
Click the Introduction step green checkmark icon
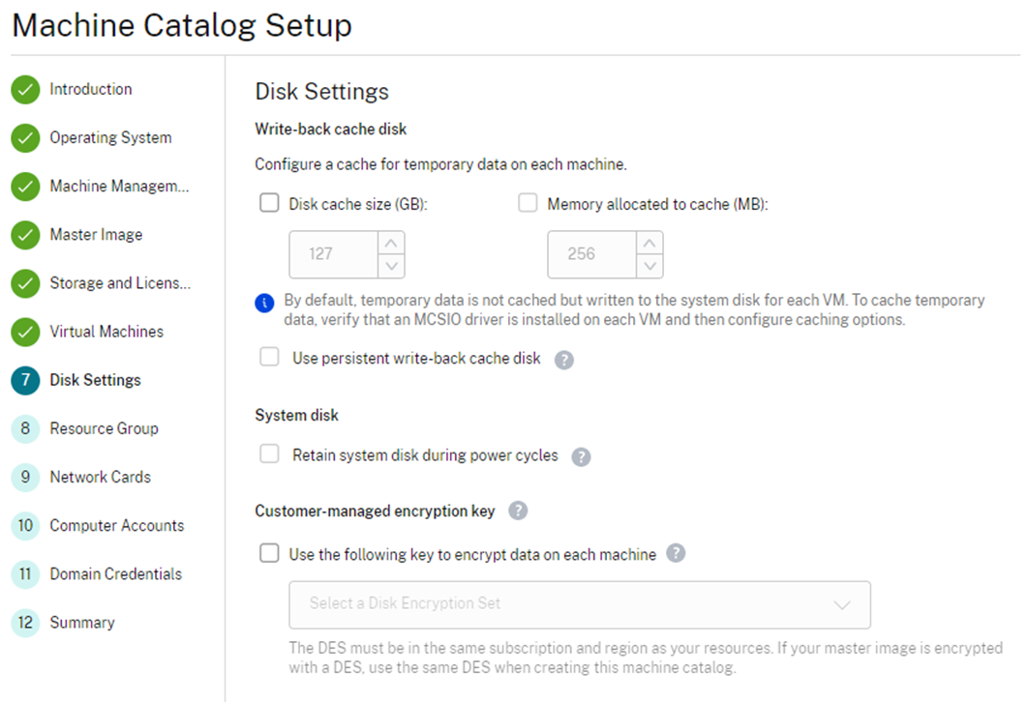pyautogui.click(x=25, y=90)
